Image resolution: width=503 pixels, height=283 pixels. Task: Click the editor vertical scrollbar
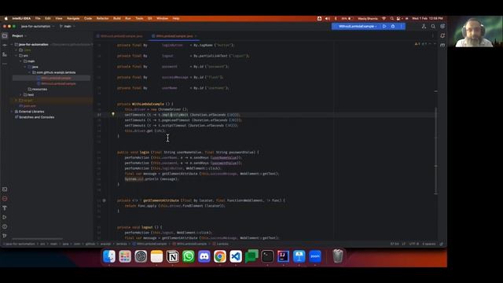[x=435, y=151]
